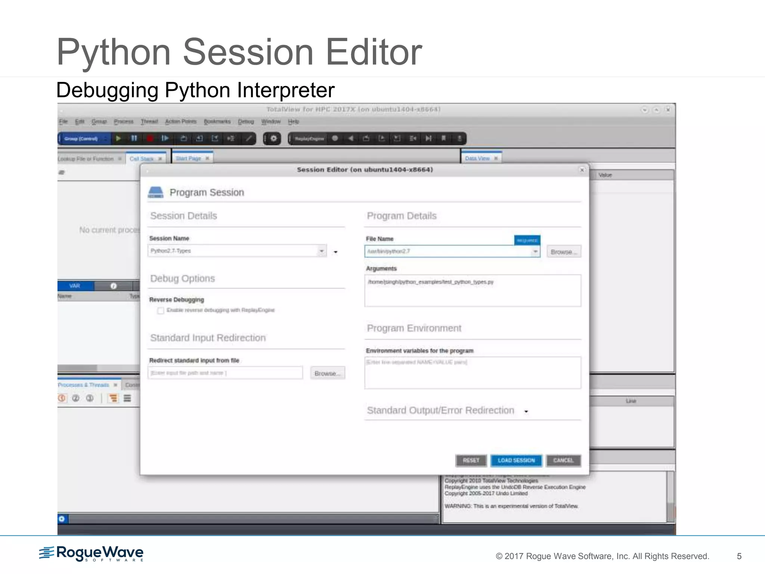Click the ReplayEngine back-to icon
This screenshot has height=574, width=765.
pos(413,138)
